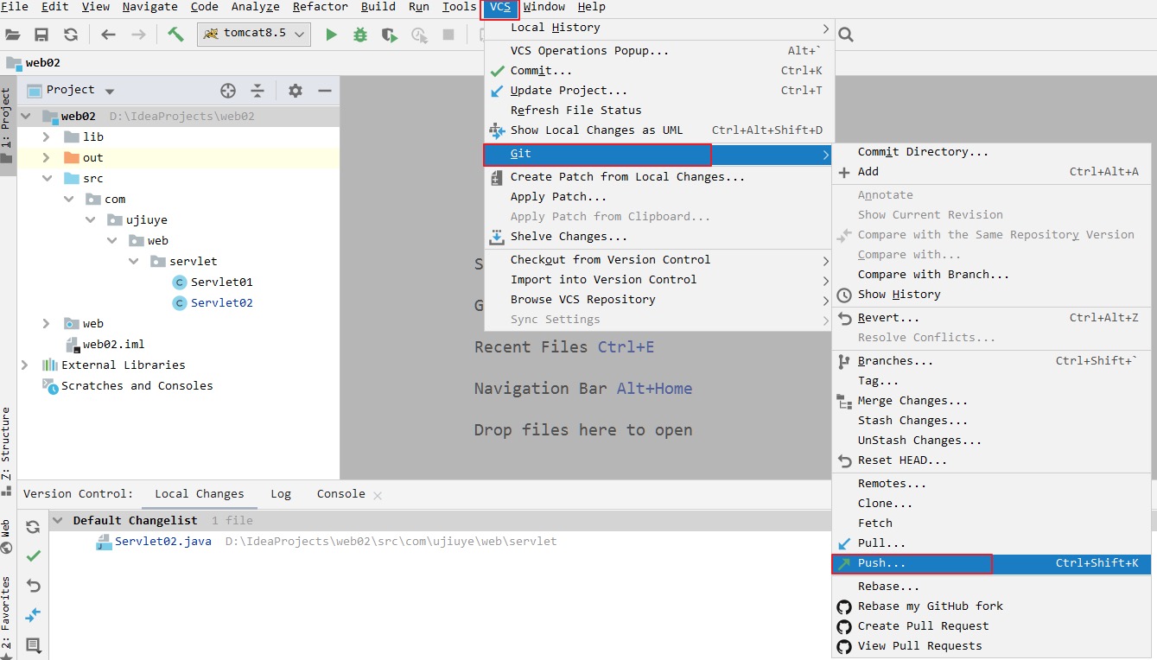Expand External Libraries node
The image size is (1157, 660).
click(25, 365)
